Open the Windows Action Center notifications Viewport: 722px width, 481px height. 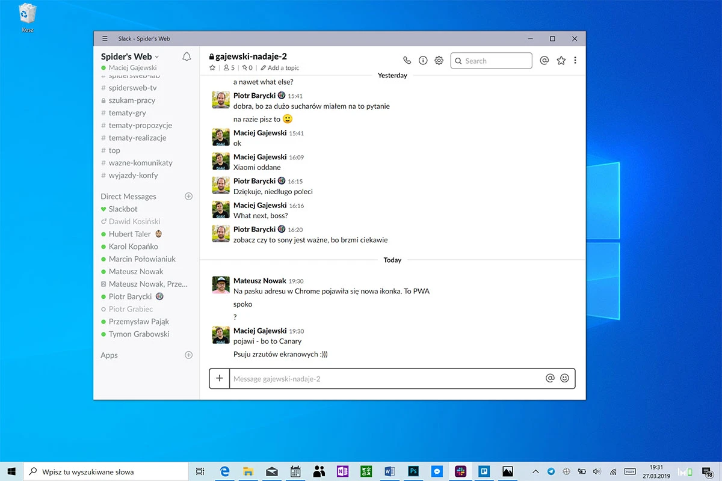click(x=708, y=471)
